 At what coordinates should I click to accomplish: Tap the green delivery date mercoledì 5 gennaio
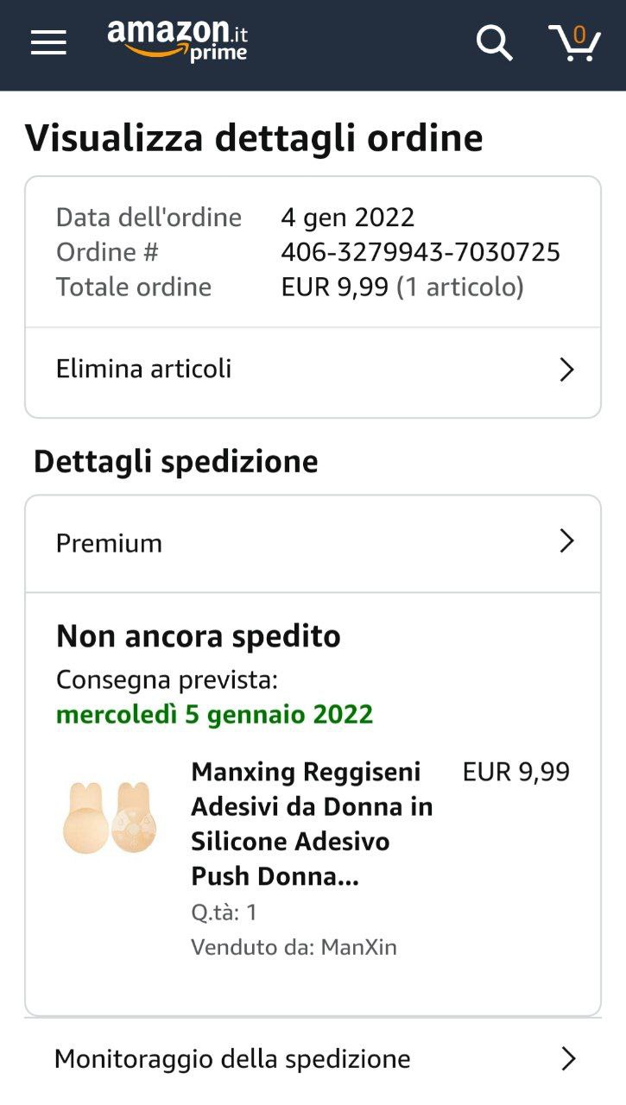tap(214, 715)
